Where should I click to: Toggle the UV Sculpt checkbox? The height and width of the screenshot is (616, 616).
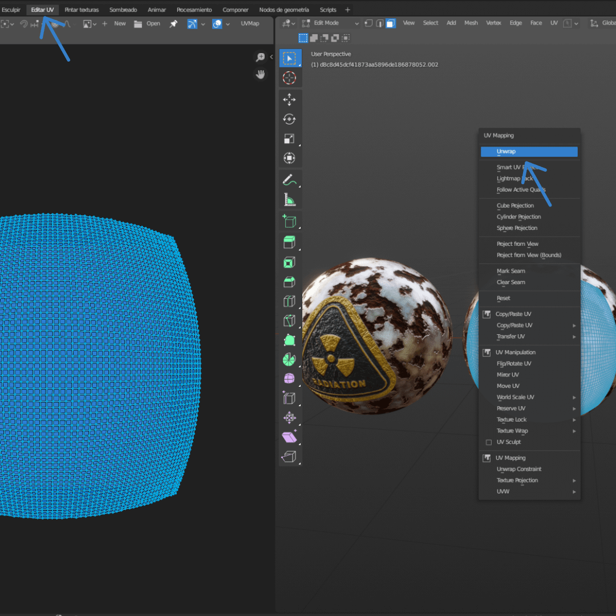(x=489, y=442)
